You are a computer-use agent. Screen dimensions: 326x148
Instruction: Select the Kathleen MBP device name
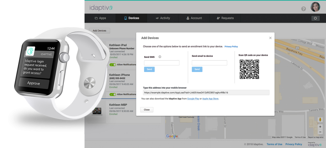[x=118, y=105]
